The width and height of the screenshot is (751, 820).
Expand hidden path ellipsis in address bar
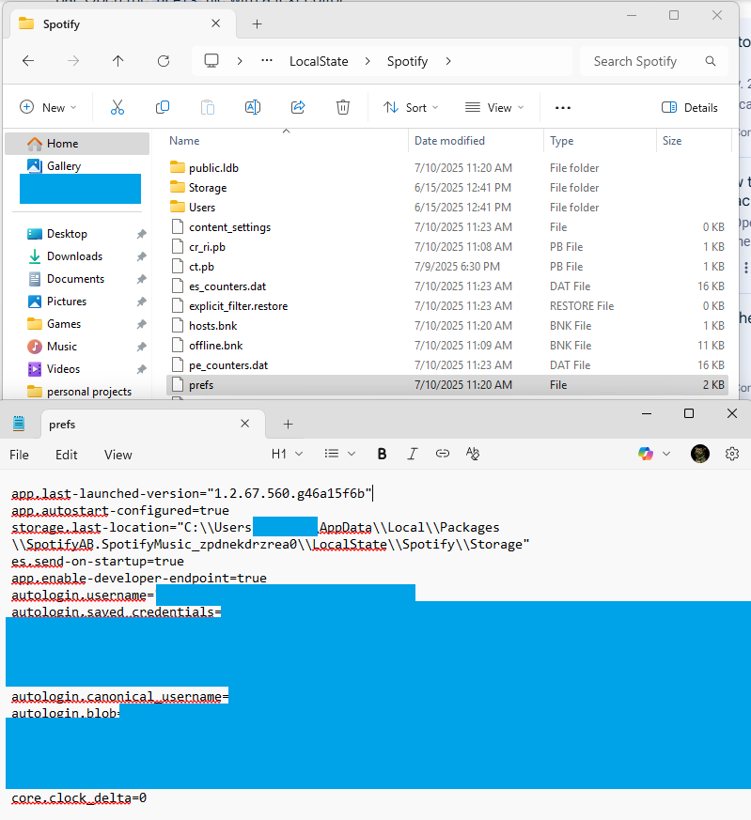(267, 61)
